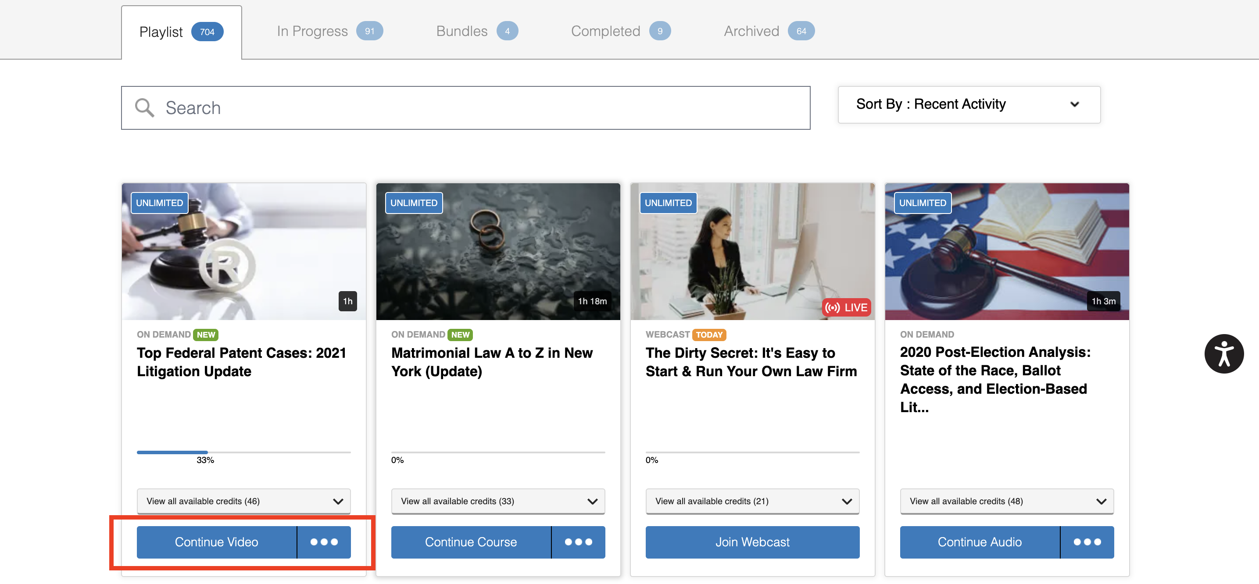Expand View all available credits (46)
1259x584 pixels.
click(x=243, y=501)
